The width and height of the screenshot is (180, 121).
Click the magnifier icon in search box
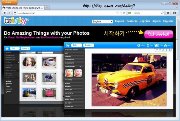[x=162, y=13]
